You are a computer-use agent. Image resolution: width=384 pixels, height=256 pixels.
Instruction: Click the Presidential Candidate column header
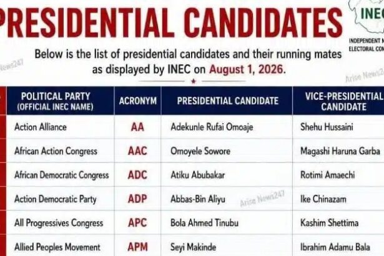227,101
